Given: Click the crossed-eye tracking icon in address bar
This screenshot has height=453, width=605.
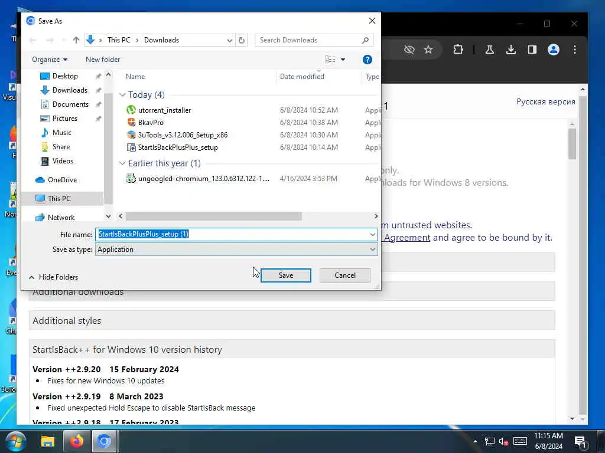Looking at the screenshot, I should coord(409,50).
